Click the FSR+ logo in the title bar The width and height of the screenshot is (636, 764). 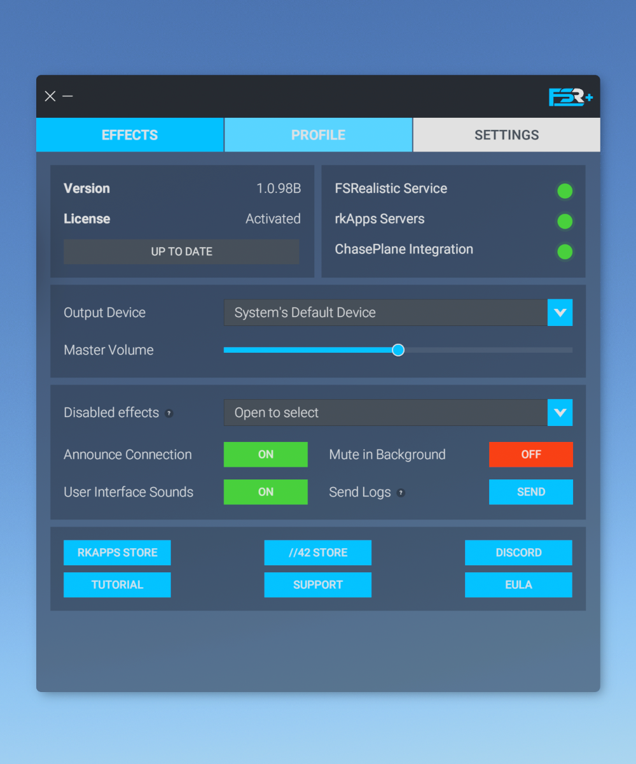point(570,96)
